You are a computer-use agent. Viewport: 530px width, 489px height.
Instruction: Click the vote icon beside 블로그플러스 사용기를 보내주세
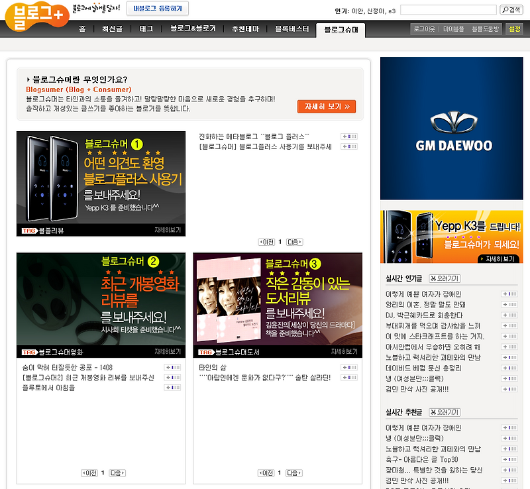(x=349, y=146)
